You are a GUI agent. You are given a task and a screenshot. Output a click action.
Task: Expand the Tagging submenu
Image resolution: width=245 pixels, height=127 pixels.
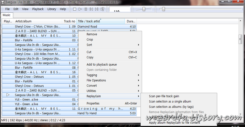point(110,75)
